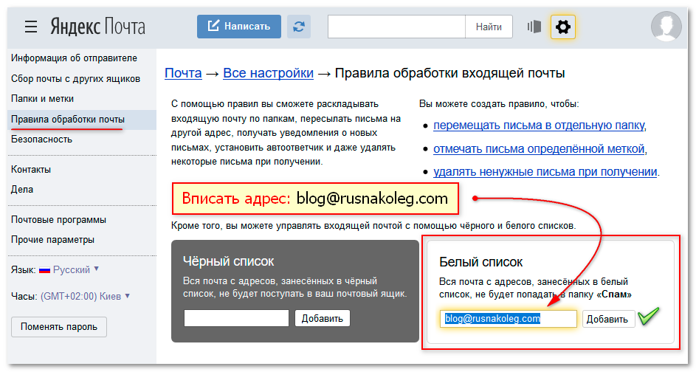Expand the (GMT+02:00) Киев timezone dropdown
Image resolution: width=696 pixels, height=372 pixels.
(x=85, y=297)
